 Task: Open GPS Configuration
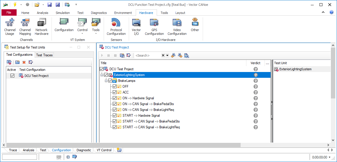[154, 27]
